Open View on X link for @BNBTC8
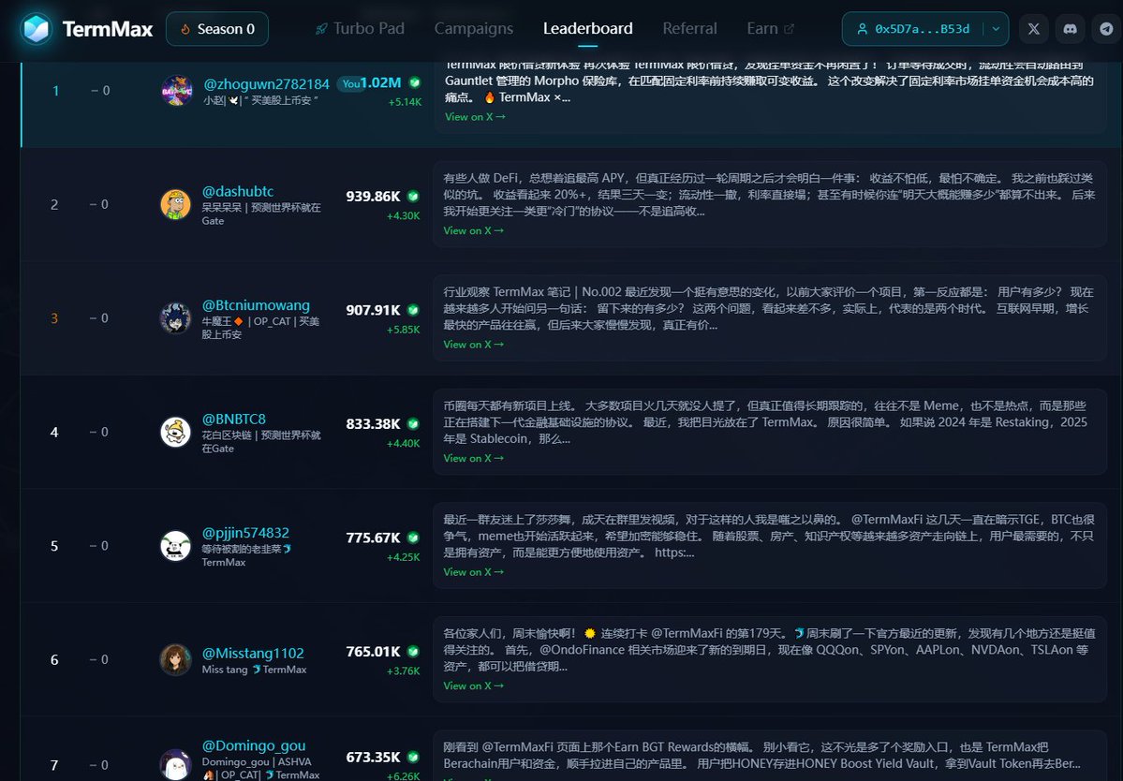 click(473, 458)
